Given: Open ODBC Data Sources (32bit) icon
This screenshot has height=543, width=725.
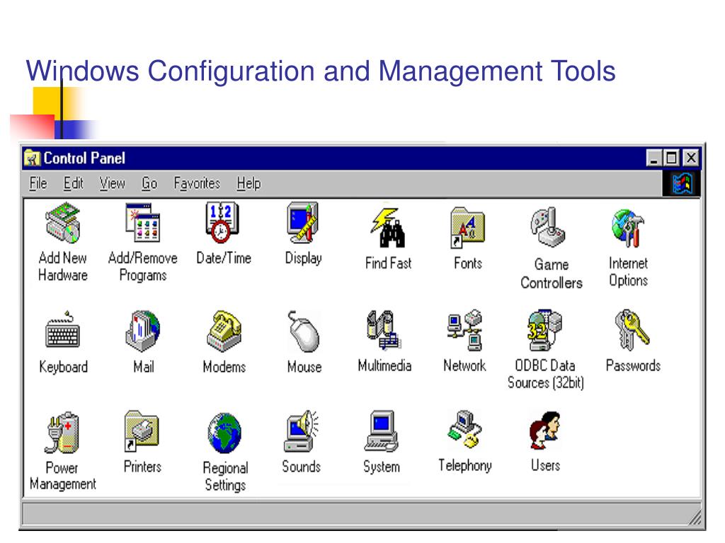Looking at the screenshot, I should pyautogui.click(x=545, y=331).
